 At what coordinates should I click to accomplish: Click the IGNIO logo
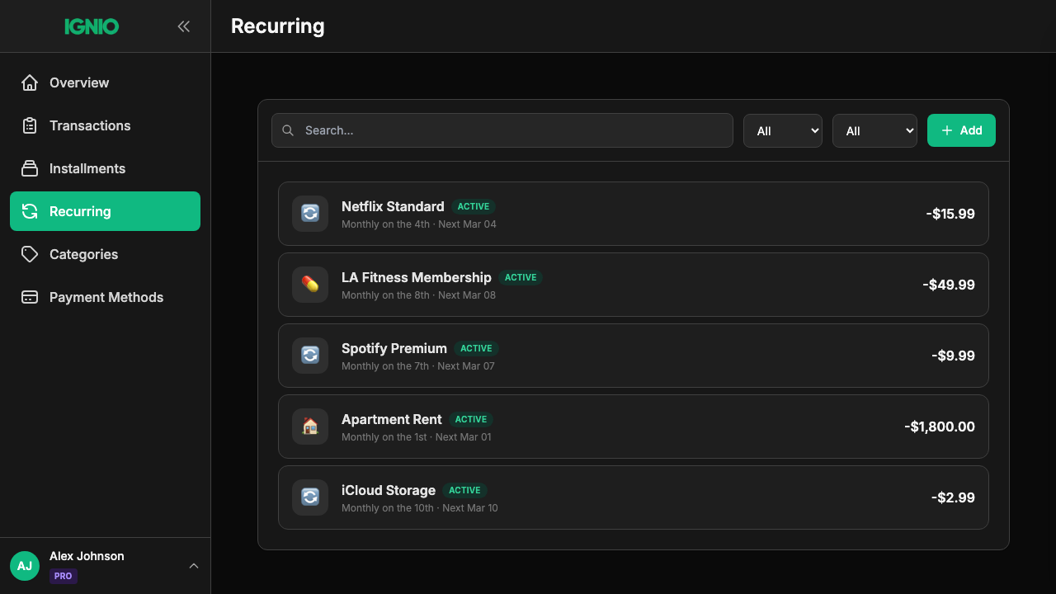pos(92,26)
